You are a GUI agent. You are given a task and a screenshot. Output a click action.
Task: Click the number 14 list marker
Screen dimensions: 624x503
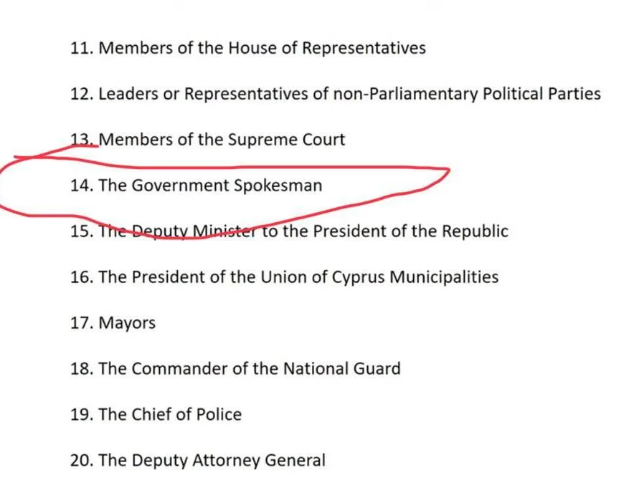(x=81, y=186)
